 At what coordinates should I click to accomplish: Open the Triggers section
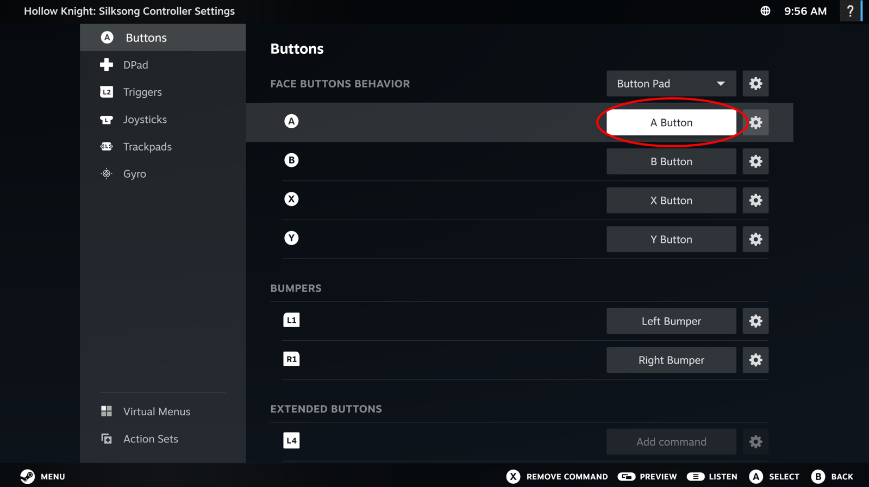(163, 92)
